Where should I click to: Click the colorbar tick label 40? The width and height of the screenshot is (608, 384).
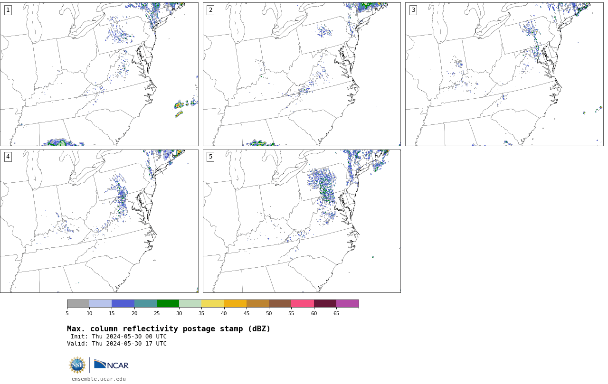click(224, 313)
